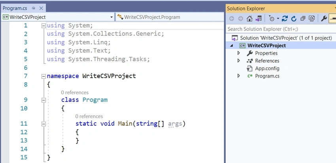The width and height of the screenshot is (336, 163).
Task: Click the App.config file icon
Action: (x=249, y=69)
